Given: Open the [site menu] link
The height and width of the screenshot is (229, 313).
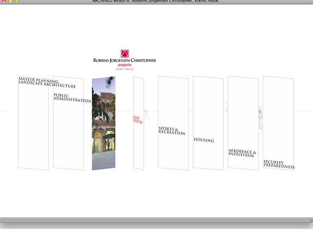Looking at the screenshot, I should (x=125, y=69).
